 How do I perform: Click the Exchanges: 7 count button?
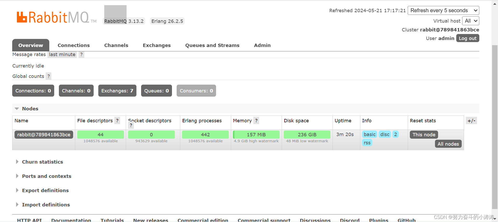[117, 91]
